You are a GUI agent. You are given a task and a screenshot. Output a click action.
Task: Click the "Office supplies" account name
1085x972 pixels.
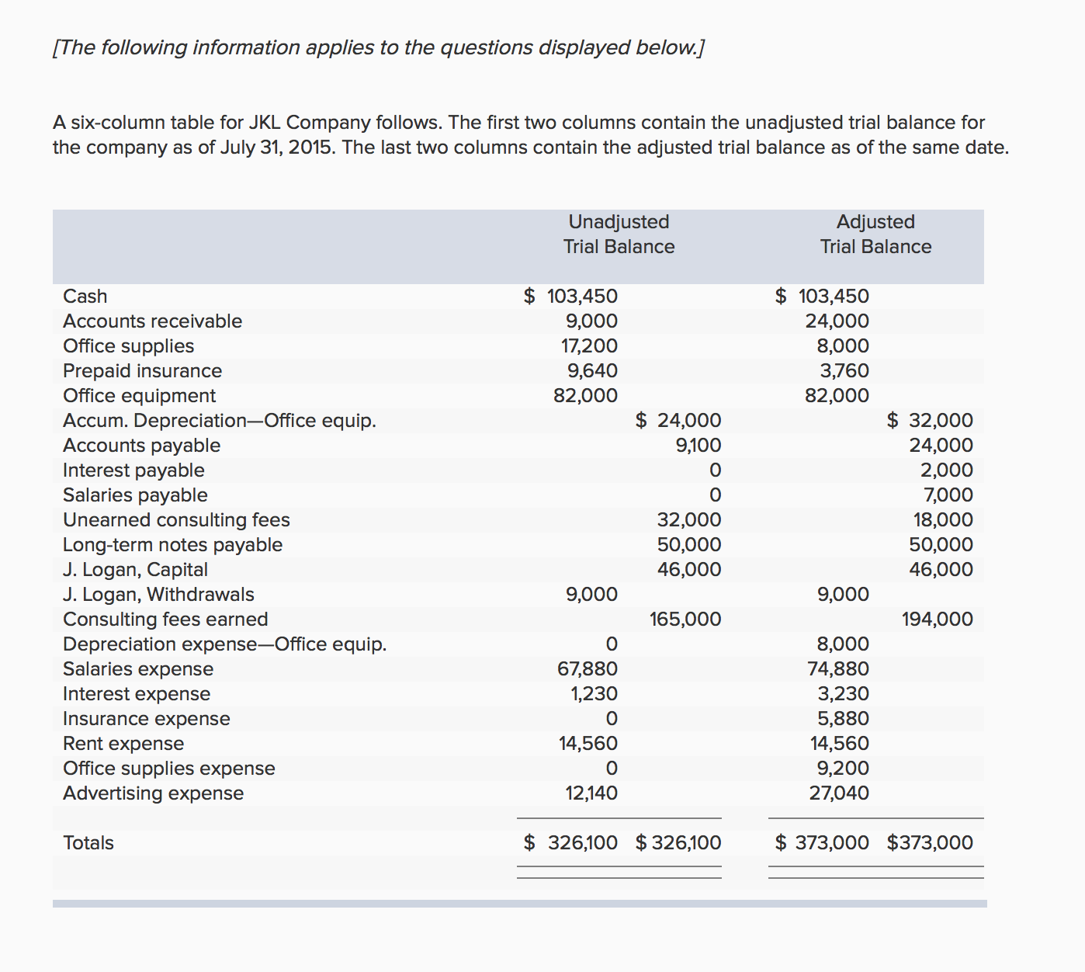coord(129,346)
